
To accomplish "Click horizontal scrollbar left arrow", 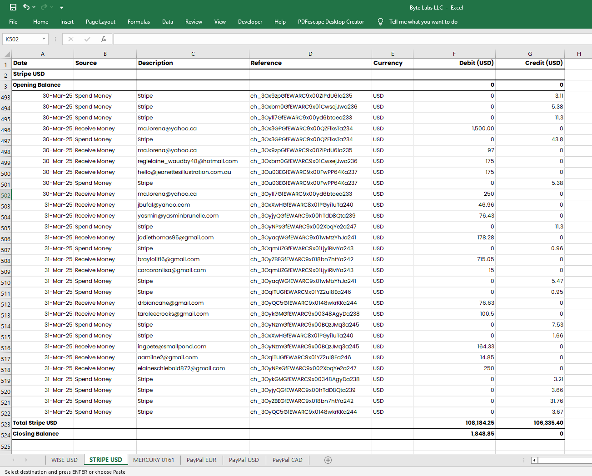I will click(x=535, y=460).
